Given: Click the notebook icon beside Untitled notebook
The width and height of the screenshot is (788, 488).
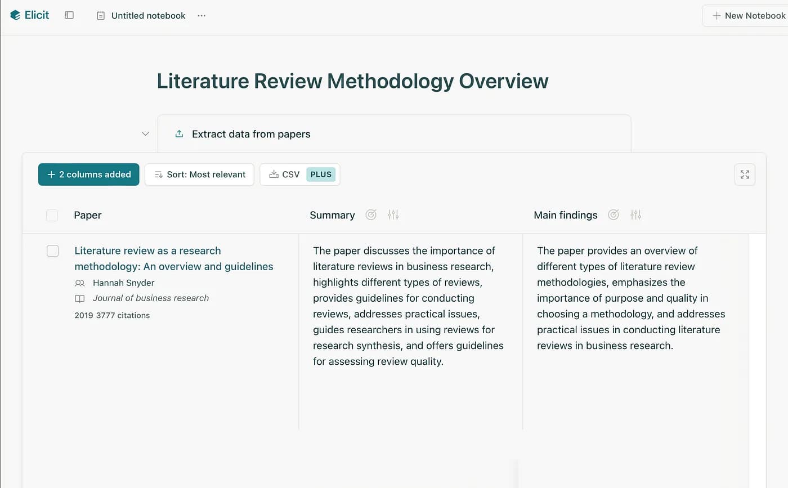Looking at the screenshot, I should click(x=101, y=16).
